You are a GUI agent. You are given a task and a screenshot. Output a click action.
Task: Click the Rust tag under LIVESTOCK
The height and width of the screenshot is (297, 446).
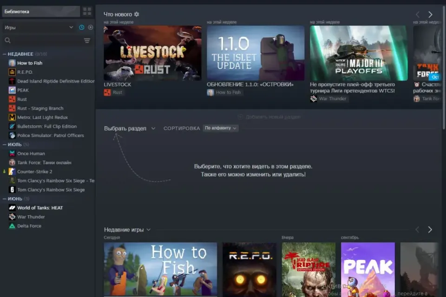click(x=113, y=92)
